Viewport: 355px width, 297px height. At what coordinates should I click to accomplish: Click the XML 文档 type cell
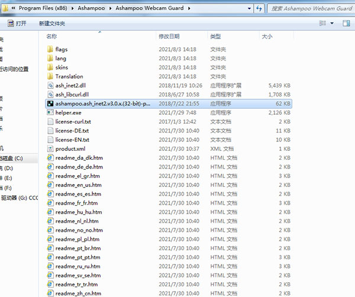pyautogui.click(x=222, y=148)
